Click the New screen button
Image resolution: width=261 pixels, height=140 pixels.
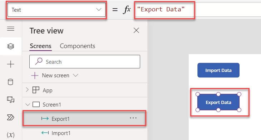[50, 76]
